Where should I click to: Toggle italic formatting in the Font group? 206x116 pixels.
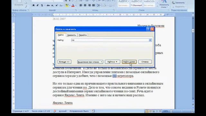(x=38, y=5)
